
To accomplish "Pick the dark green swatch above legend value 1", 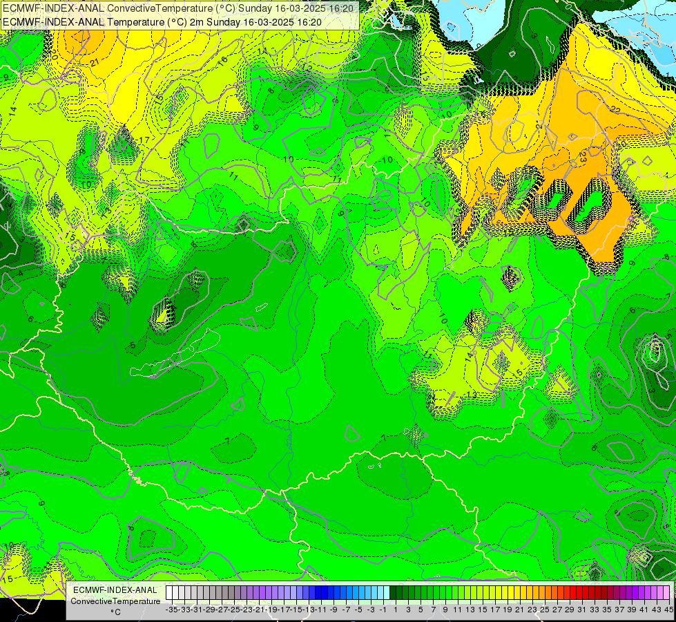I will tap(393, 593).
